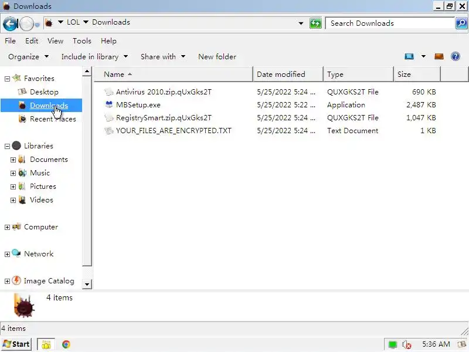This screenshot has height=352, width=469.
Task: Click the Documents library icon
Action: (x=22, y=159)
